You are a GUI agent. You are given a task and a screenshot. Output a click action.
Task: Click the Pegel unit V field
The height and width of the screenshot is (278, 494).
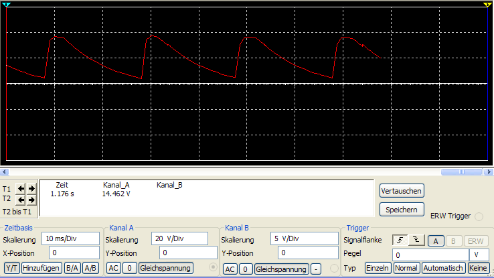[x=479, y=255]
